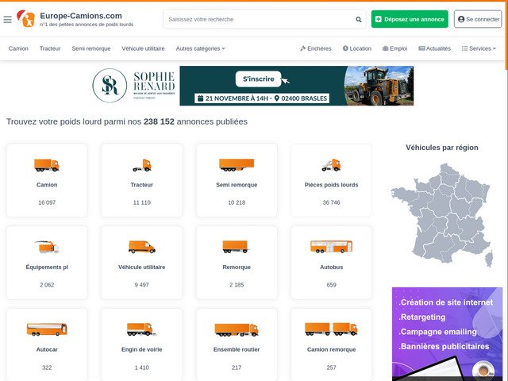Image resolution: width=508 pixels, height=381 pixels.
Task: Click the Autocar label
Action: tap(47, 349)
